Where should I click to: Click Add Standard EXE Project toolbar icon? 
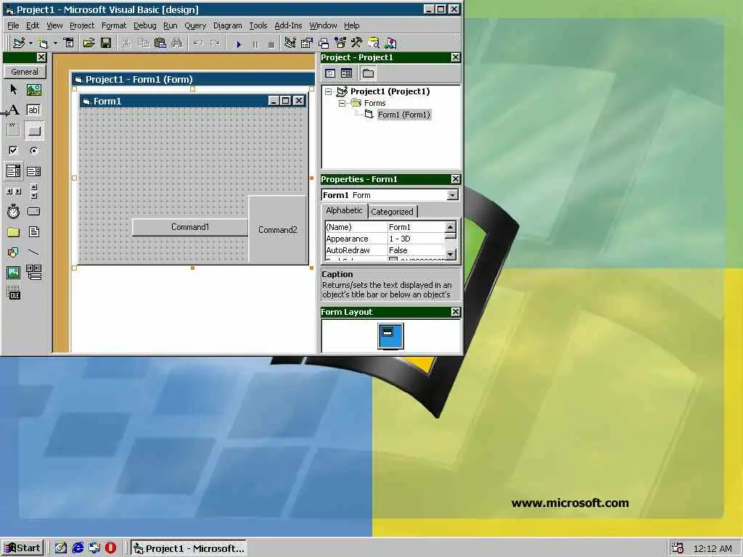pos(19,43)
